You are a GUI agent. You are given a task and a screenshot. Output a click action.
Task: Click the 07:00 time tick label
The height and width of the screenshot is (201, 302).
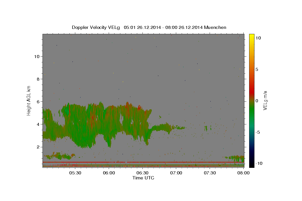pyautogui.click(x=176, y=173)
